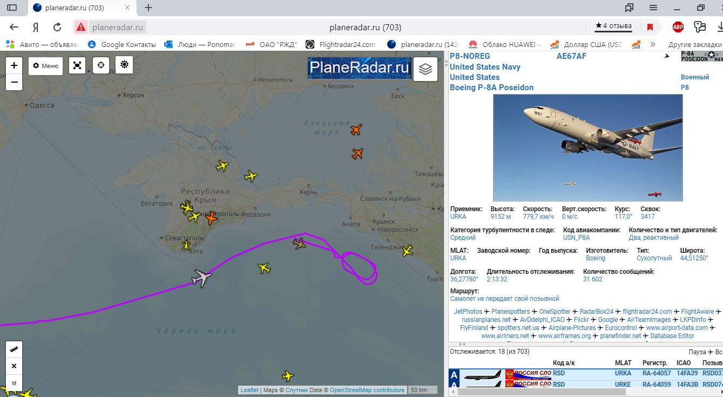The width and height of the screenshot is (723, 397).
Task: Open the P-8A Poseidon photo
Action: coord(588,147)
